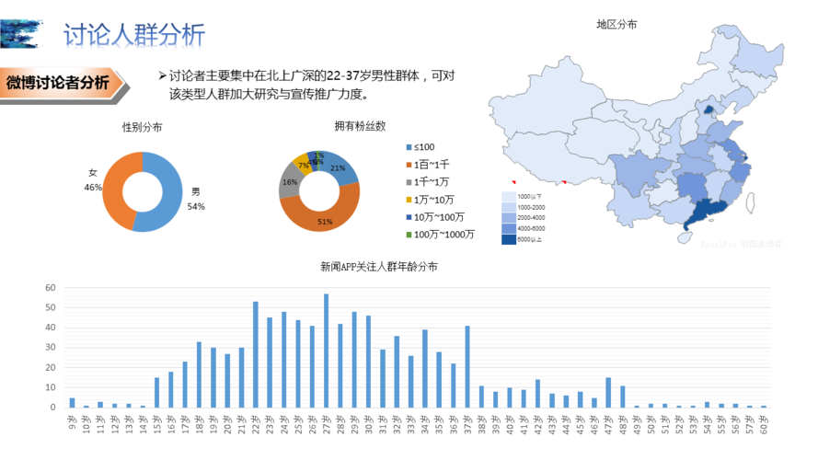The width and height of the screenshot is (818, 460).
Task: Click the 1百~1千 legend color square
Action: (x=409, y=165)
